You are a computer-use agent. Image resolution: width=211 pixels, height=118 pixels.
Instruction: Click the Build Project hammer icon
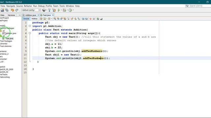pyautogui.click(x=49, y=10)
